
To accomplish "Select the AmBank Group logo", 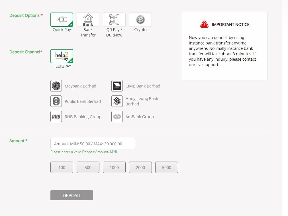I will tap(117, 117).
